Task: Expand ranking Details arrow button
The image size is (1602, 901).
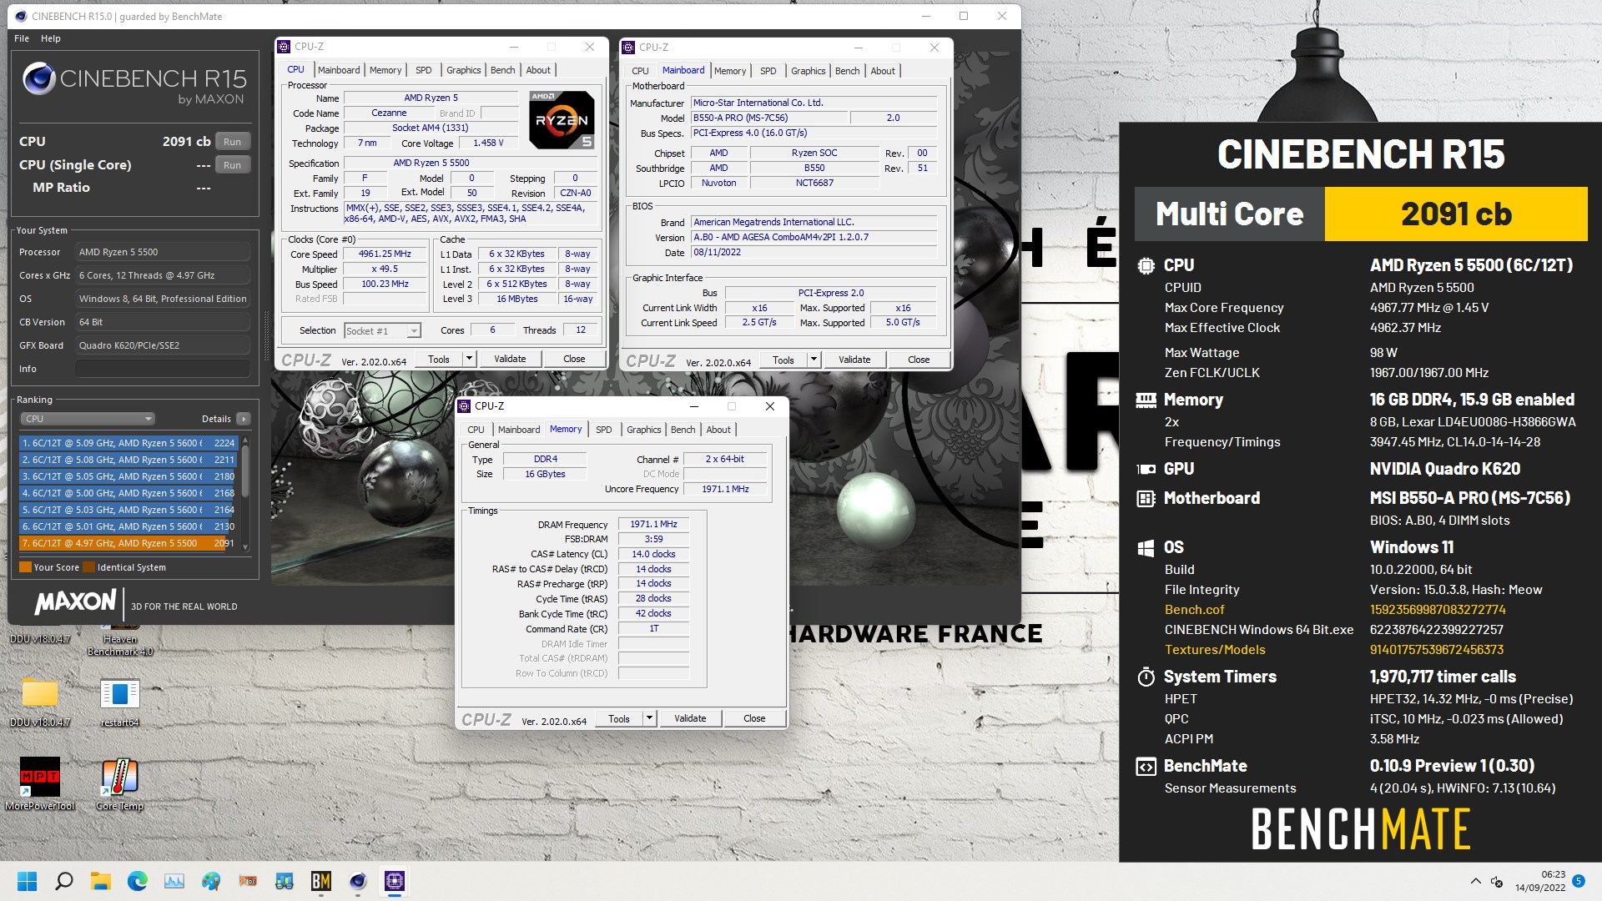Action: (243, 419)
